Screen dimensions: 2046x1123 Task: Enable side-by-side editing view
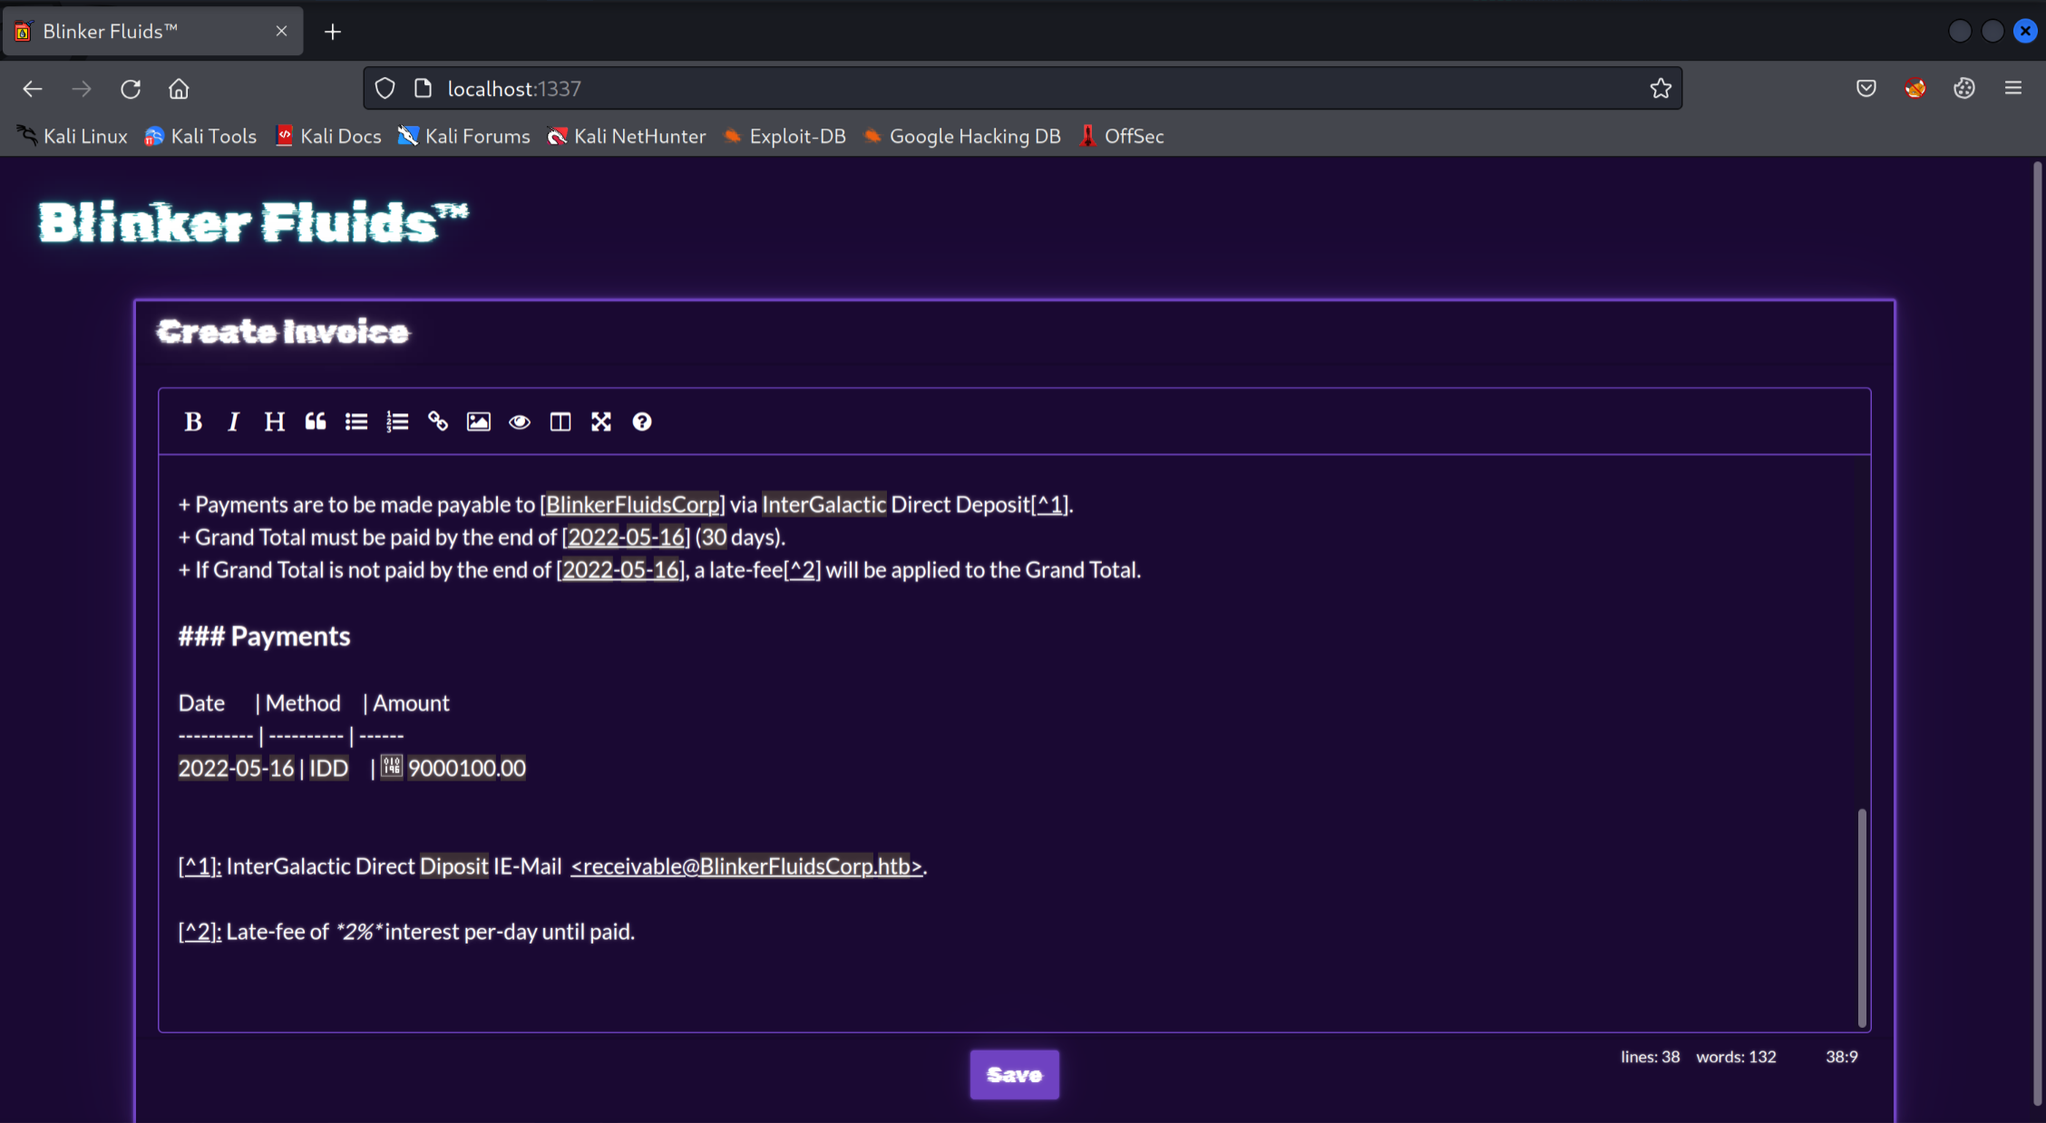(560, 421)
